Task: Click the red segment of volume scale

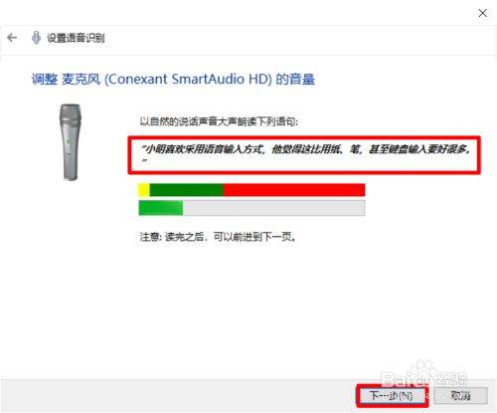Action: (294, 190)
